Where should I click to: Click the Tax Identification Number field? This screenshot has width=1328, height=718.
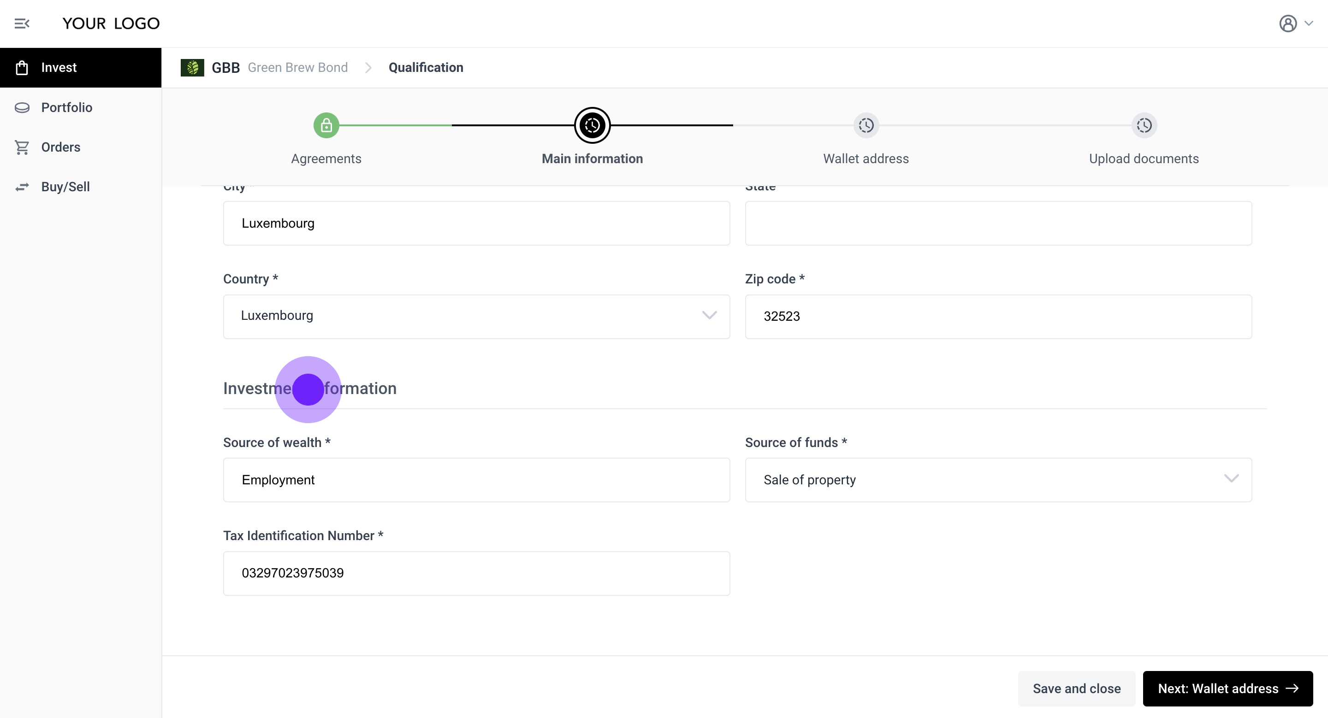[x=476, y=573]
